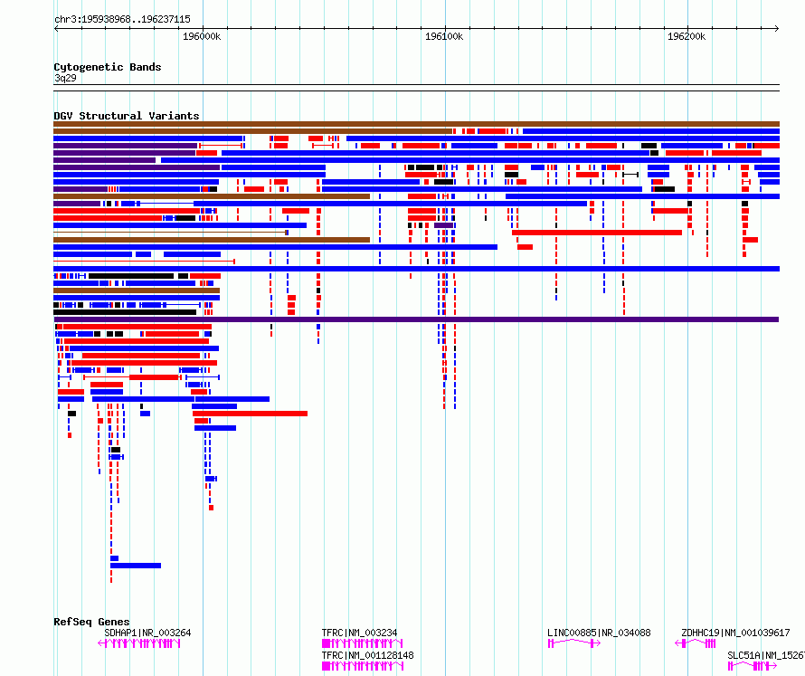805x676 pixels.
Task: Click the 3q29 band label
Action: click(x=65, y=78)
